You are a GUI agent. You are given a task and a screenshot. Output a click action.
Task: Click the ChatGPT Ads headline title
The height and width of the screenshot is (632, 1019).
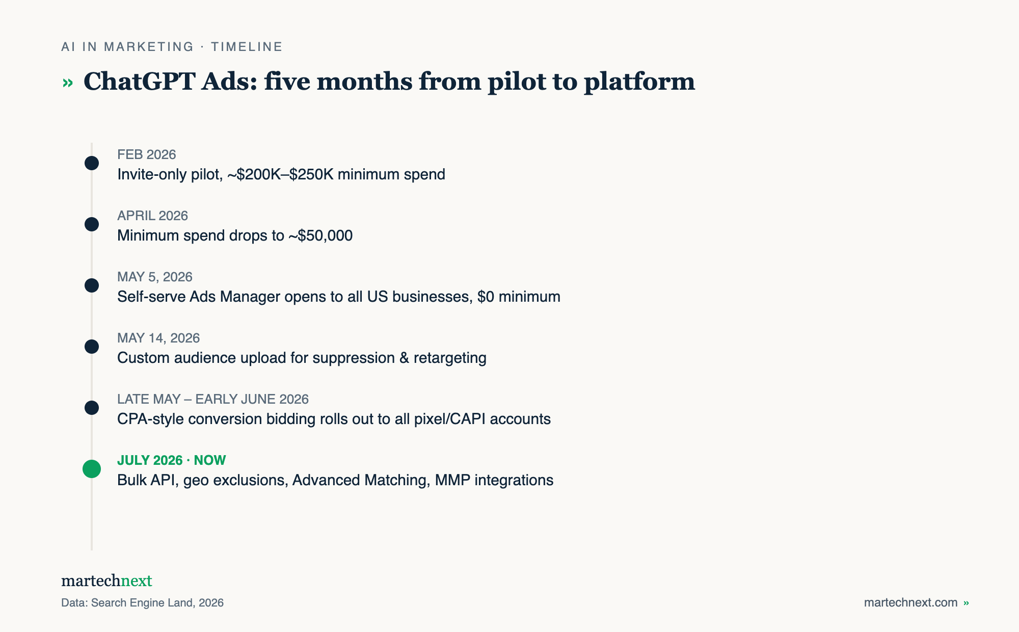389,82
